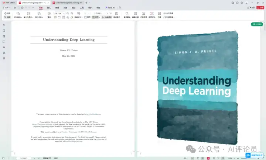Click the rotate document icon

point(78,14)
